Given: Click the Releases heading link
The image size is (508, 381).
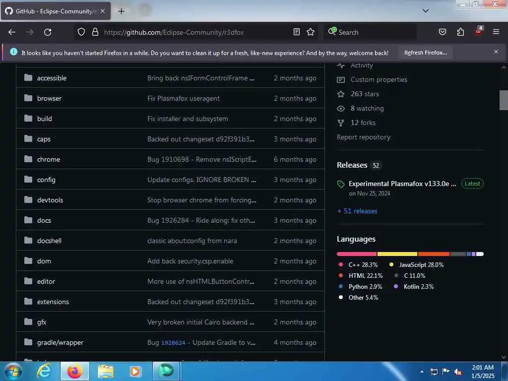Looking at the screenshot, I should click(x=352, y=165).
